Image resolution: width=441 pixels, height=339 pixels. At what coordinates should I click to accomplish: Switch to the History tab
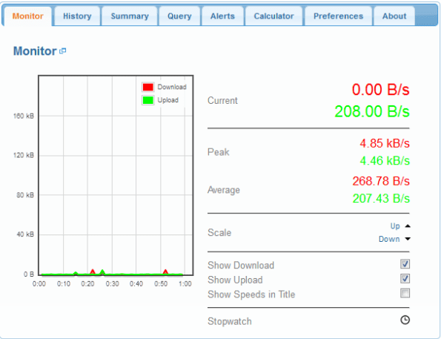[x=77, y=16]
